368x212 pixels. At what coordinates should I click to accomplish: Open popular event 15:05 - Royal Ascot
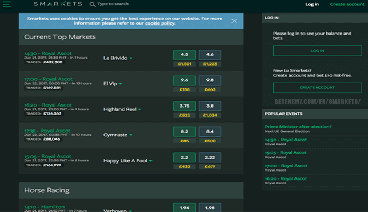(x=285, y=153)
